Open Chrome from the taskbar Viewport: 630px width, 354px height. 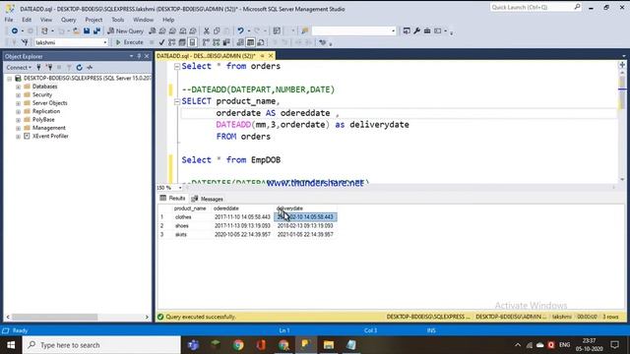pos(238,345)
